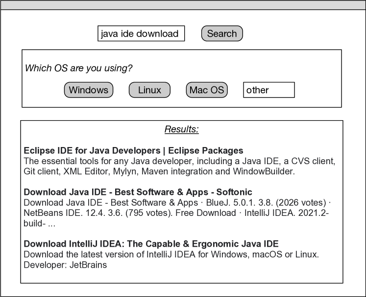
Task: Click the search box containing "java ide download"
Action: click(141, 34)
